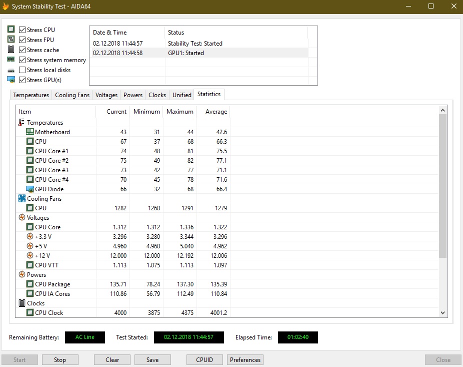Click the CPU Core #2 chip icon
The height and width of the screenshot is (367, 463).
[30, 160]
